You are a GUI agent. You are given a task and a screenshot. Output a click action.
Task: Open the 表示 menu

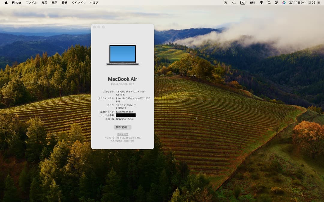coord(54,2)
